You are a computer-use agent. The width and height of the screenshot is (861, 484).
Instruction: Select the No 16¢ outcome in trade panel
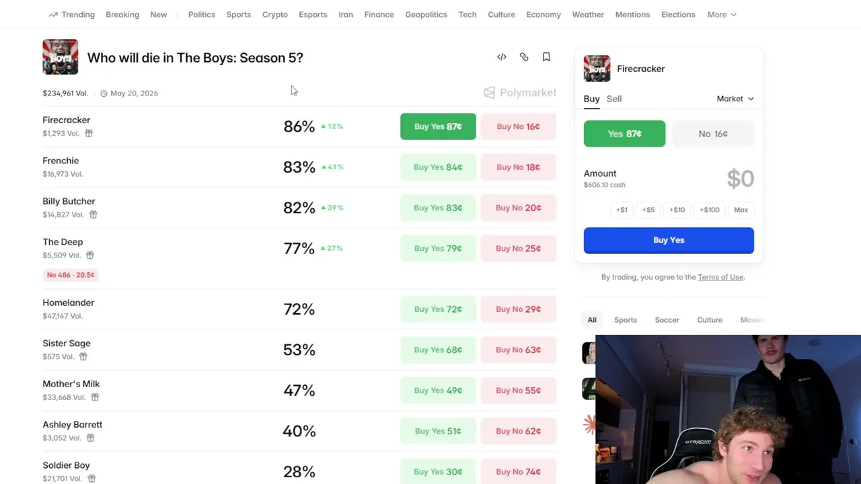[713, 134]
